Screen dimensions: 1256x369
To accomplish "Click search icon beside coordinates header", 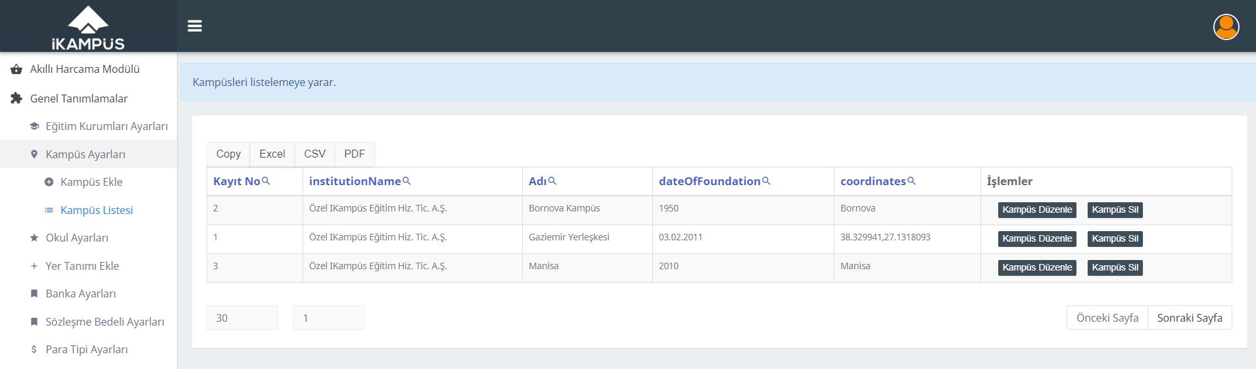I will point(911,181).
